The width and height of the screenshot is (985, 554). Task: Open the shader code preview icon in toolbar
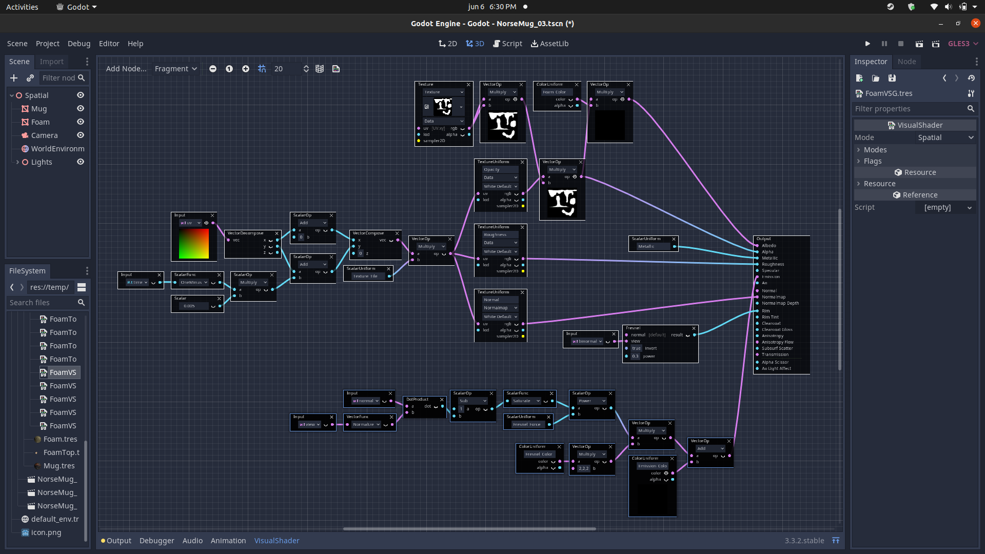336,68
